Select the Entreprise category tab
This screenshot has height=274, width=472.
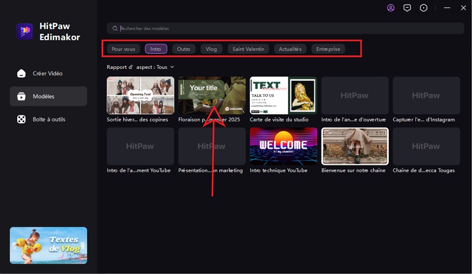click(x=328, y=49)
